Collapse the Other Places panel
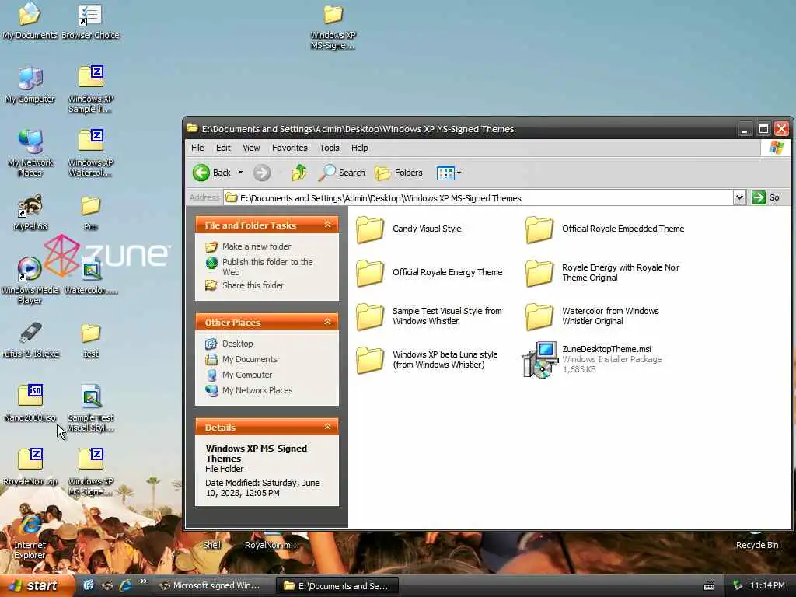 point(327,322)
